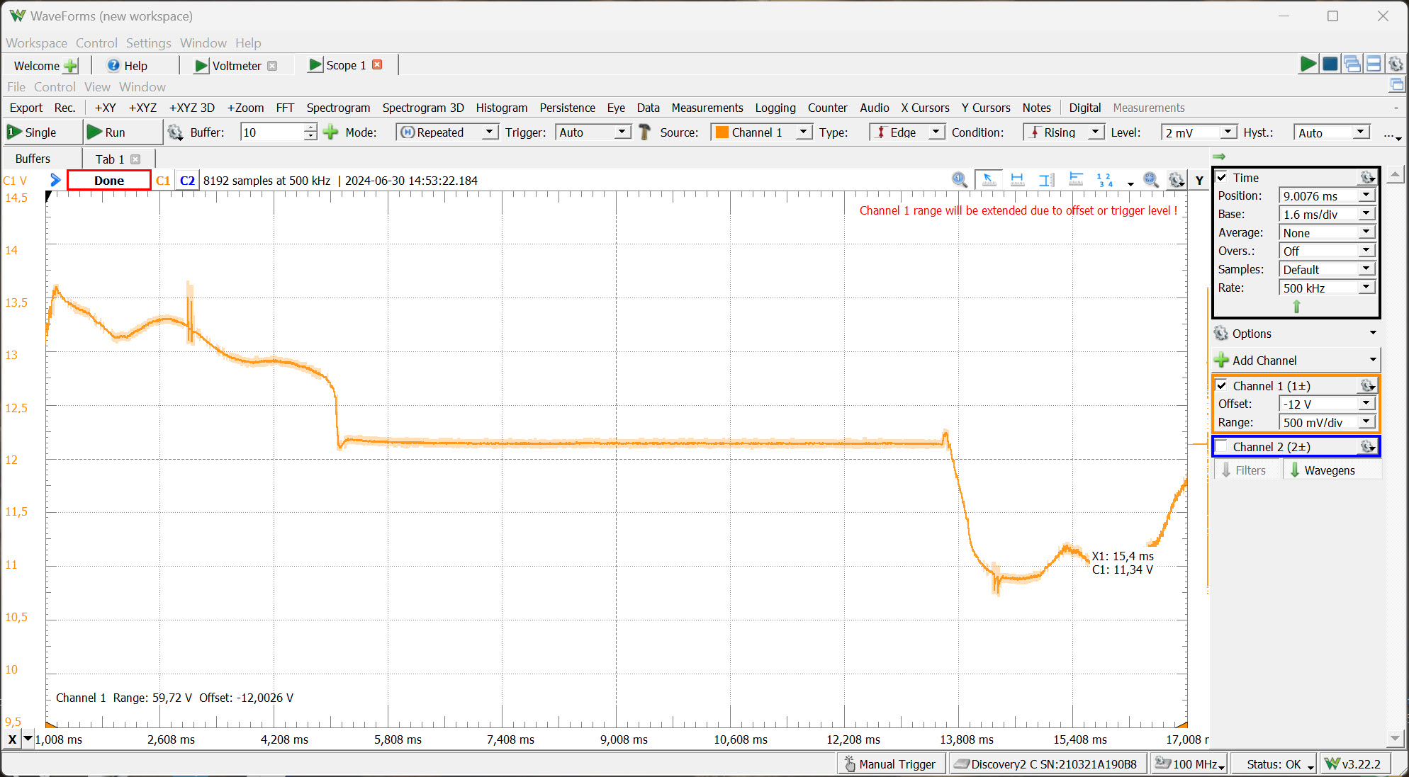Viewport: 1409px width, 777px height.
Task: Click the Add Channel button
Action: click(x=1264, y=361)
